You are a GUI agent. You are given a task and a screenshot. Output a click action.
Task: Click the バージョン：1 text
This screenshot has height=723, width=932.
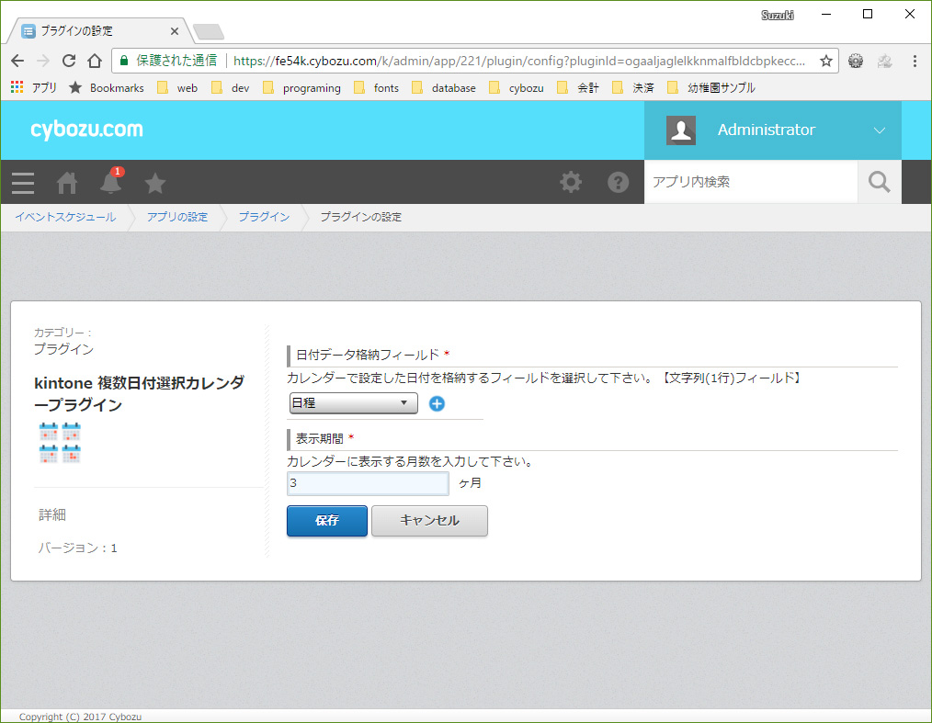point(77,548)
